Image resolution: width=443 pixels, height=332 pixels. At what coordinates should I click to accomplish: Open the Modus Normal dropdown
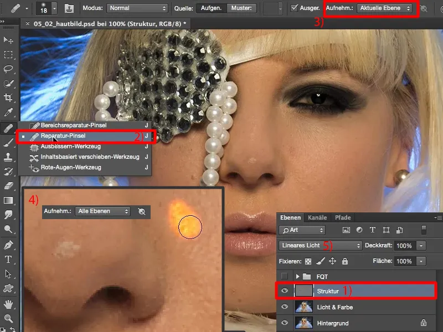coord(137,8)
